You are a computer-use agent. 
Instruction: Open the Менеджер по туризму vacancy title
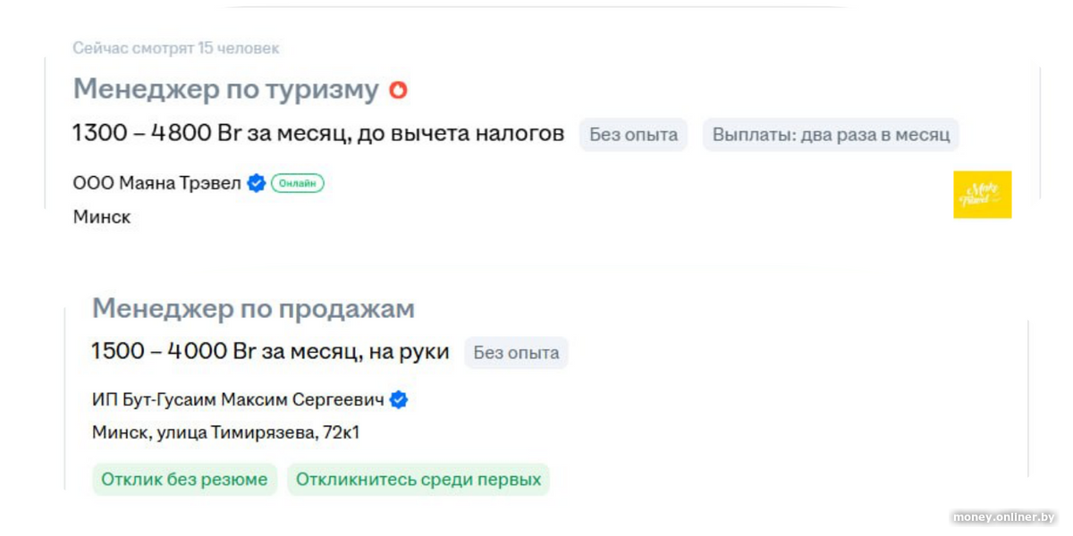pyautogui.click(x=226, y=89)
